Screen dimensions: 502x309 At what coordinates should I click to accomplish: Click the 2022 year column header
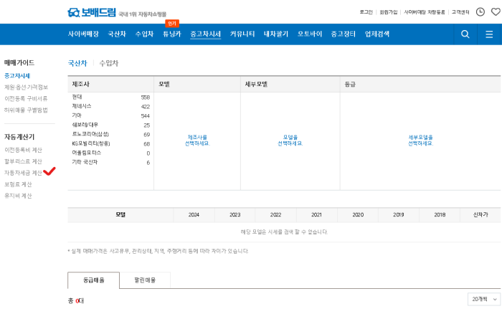click(x=275, y=215)
